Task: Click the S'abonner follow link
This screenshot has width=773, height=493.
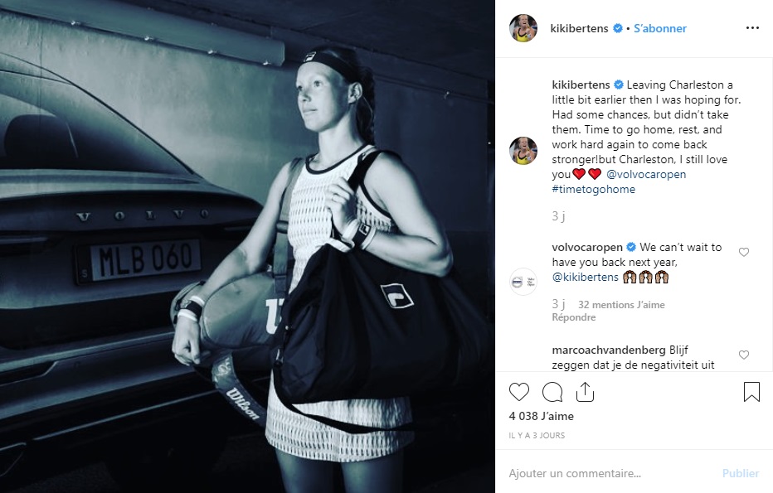Action: [x=660, y=28]
